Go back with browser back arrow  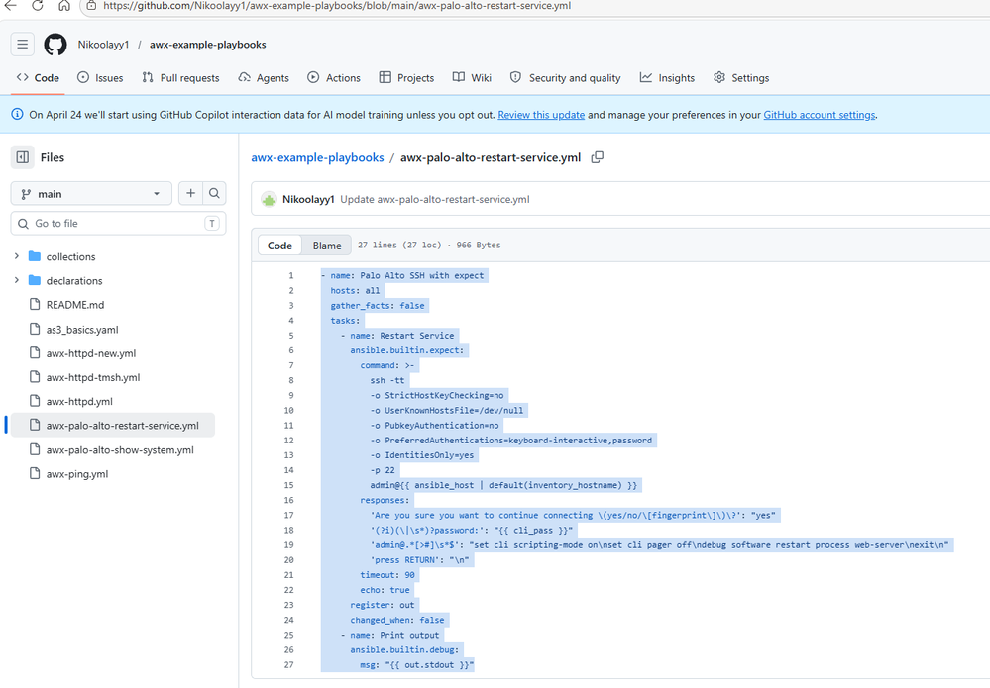10,6
